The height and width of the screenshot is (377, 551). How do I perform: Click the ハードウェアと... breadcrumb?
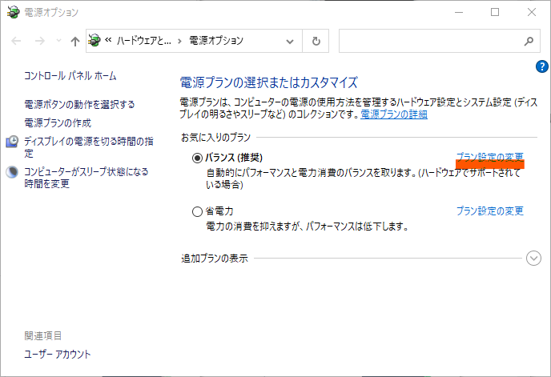144,41
